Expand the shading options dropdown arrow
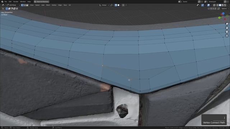 [227, 5]
